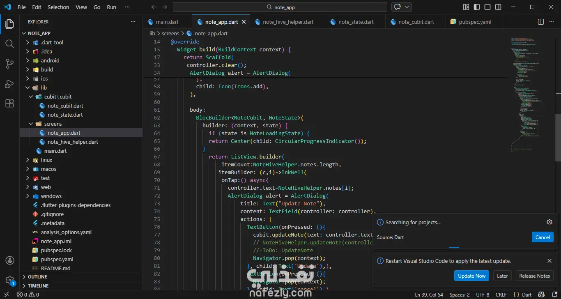Open the Search view in activity bar
The width and height of the screenshot is (561, 299).
tap(9, 44)
